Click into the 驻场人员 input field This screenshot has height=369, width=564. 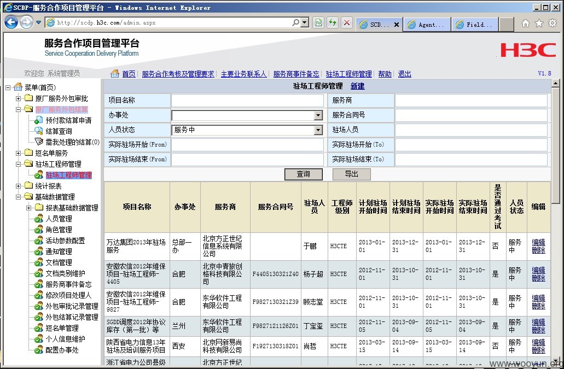coord(471,130)
